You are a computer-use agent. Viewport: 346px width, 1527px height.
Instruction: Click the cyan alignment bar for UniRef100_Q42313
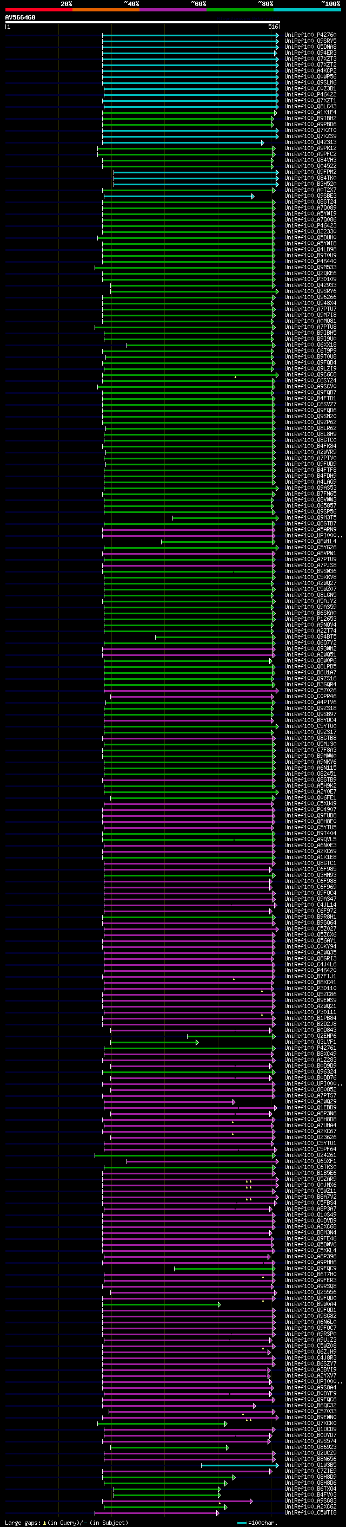[x=183, y=142]
